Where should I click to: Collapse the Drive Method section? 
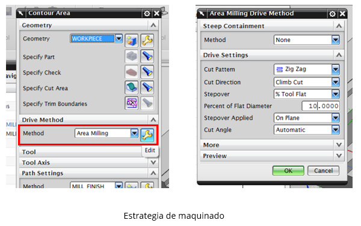153,120
